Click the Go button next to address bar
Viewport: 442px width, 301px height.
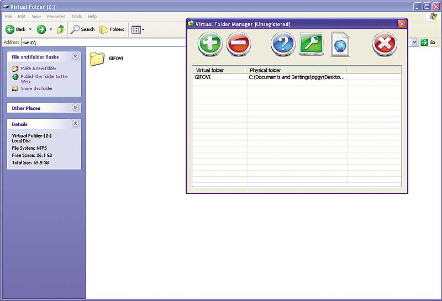(x=428, y=43)
